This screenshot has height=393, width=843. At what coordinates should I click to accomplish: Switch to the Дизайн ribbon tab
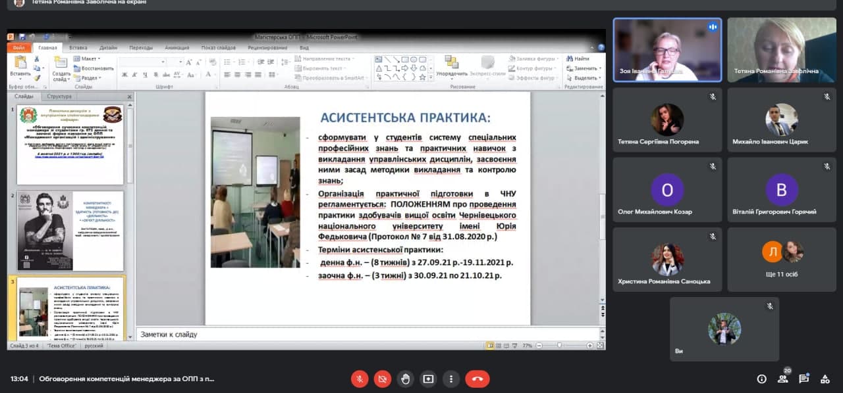[x=108, y=48]
